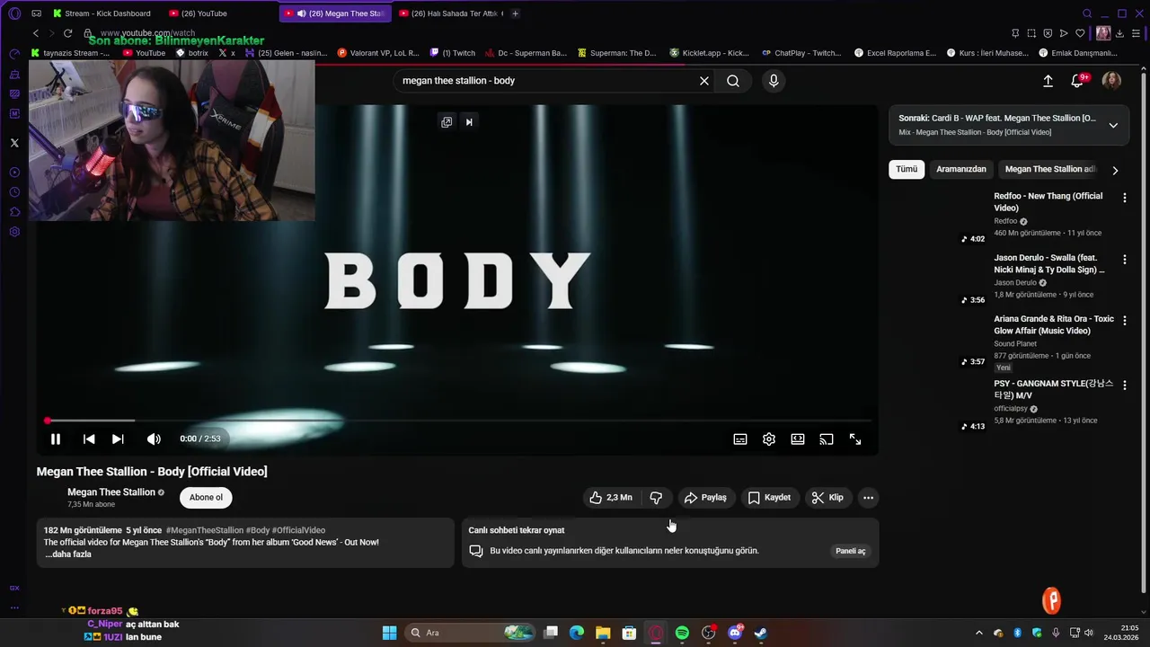Open options for Toxic Glow Affair video
The width and height of the screenshot is (1150, 647).
click(x=1124, y=320)
